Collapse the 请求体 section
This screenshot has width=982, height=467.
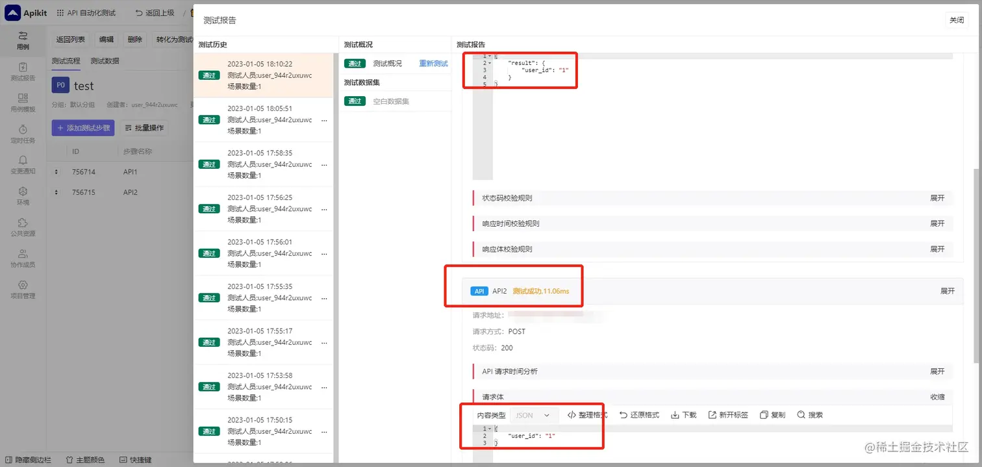(937, 397)
